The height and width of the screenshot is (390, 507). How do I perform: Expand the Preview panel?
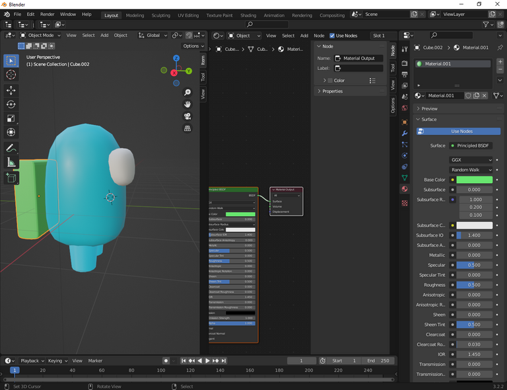pyautogui.click(x=429, y=109)
